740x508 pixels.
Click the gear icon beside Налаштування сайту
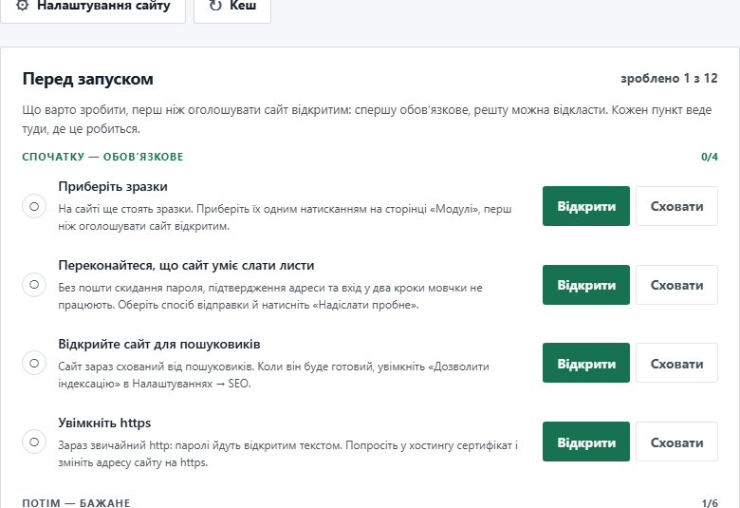coord(22,6)
